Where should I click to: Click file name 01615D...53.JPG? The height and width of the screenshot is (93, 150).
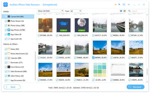pyautogui.click(x=64, y=80)
